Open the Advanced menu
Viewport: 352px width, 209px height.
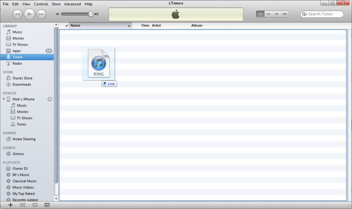(72, 4)
